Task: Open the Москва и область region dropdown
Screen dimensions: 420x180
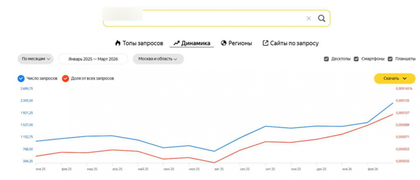Action: [x=158, y=59]
